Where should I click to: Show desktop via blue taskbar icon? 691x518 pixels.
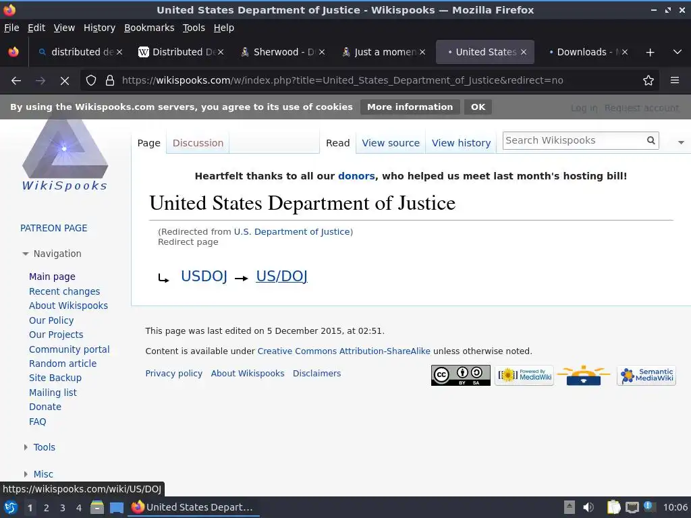[116, 507]
